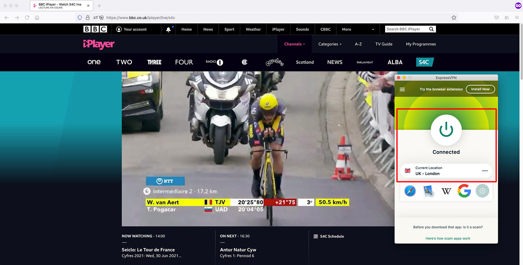Viewport: 523px width, 265px height.
Task: Open iPlayer in BBC navigation
Action: [278, 29]
